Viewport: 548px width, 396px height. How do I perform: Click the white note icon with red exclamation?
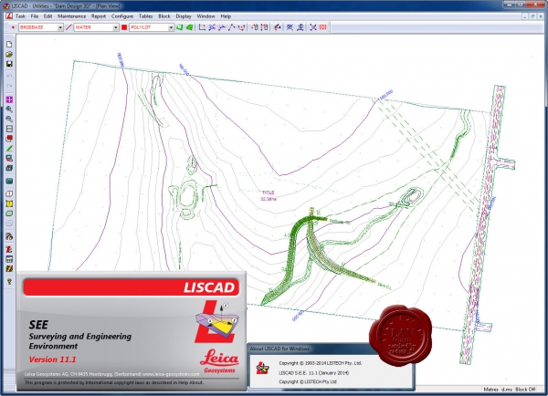tap(9, 193)
